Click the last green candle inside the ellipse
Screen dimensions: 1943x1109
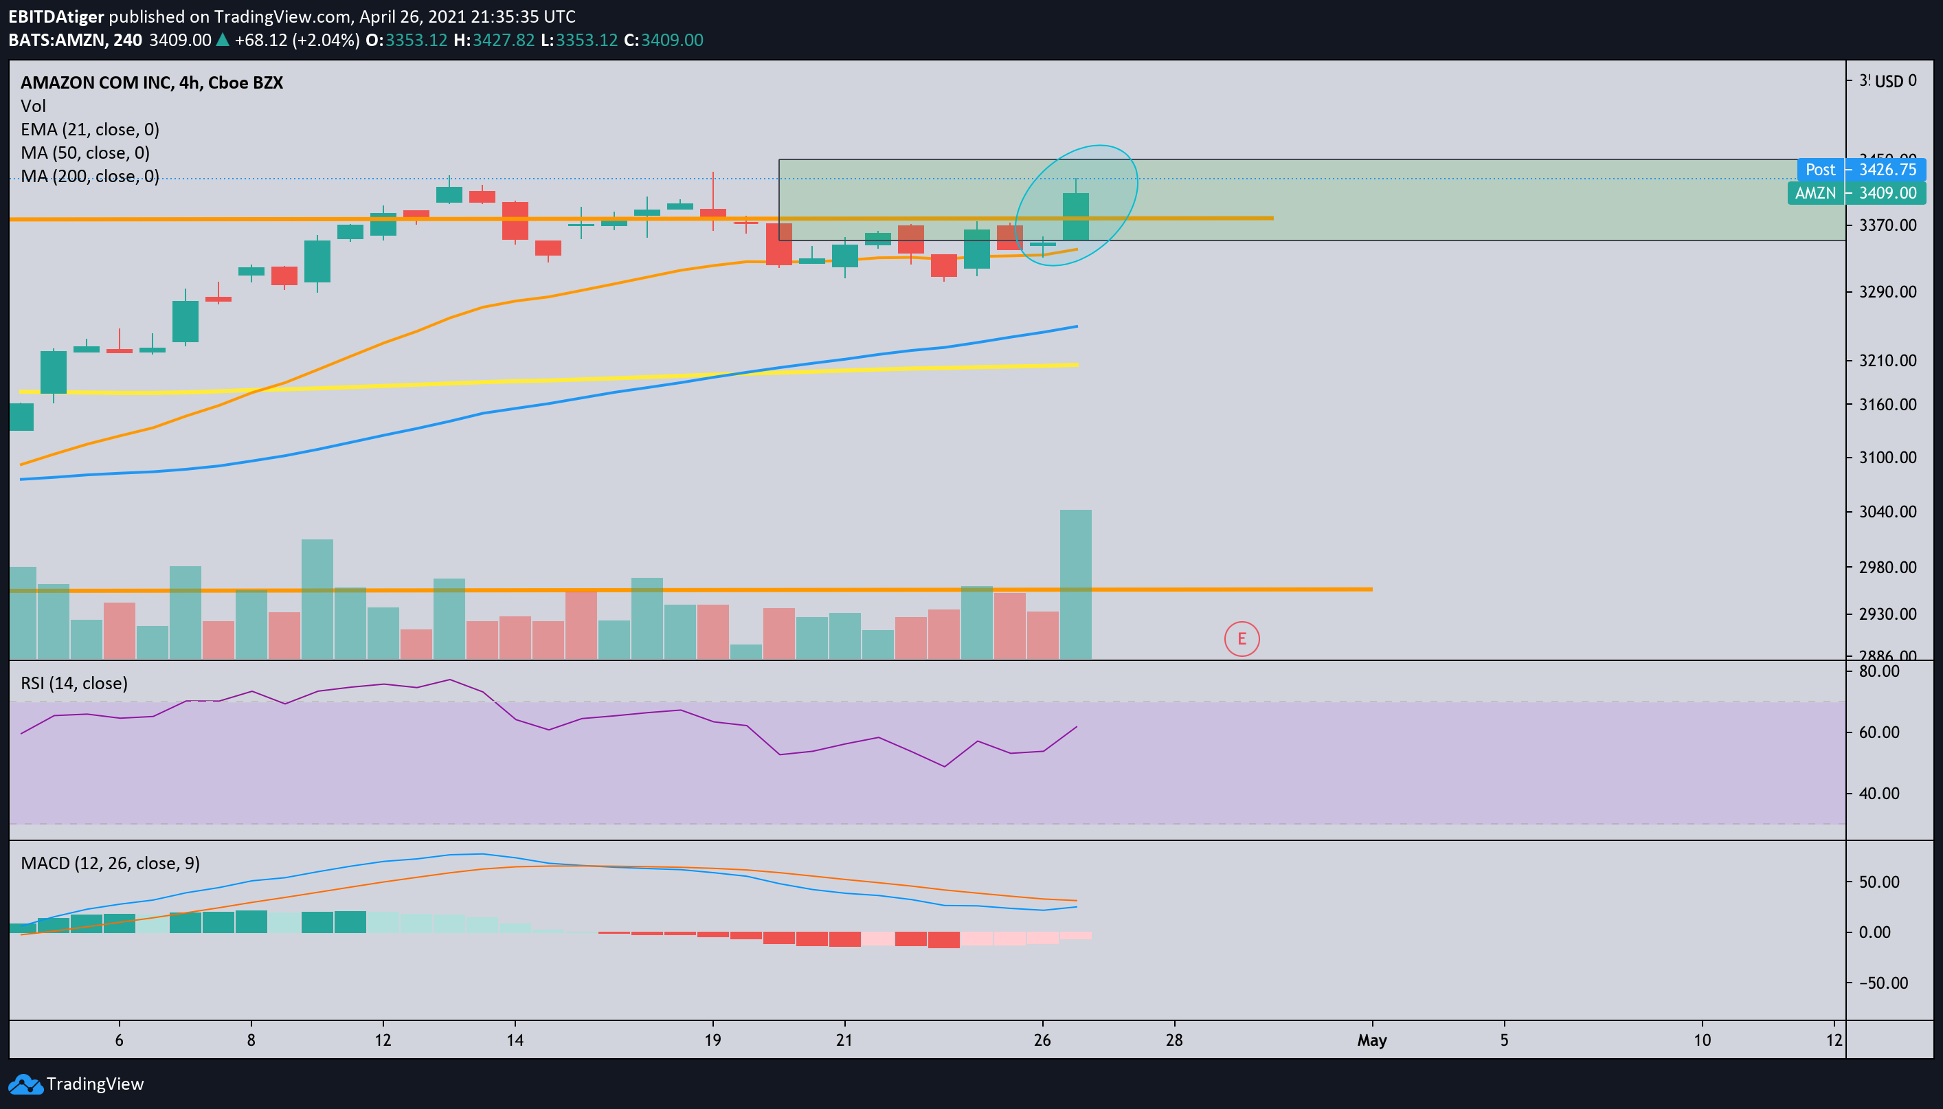click(1075, 216)
